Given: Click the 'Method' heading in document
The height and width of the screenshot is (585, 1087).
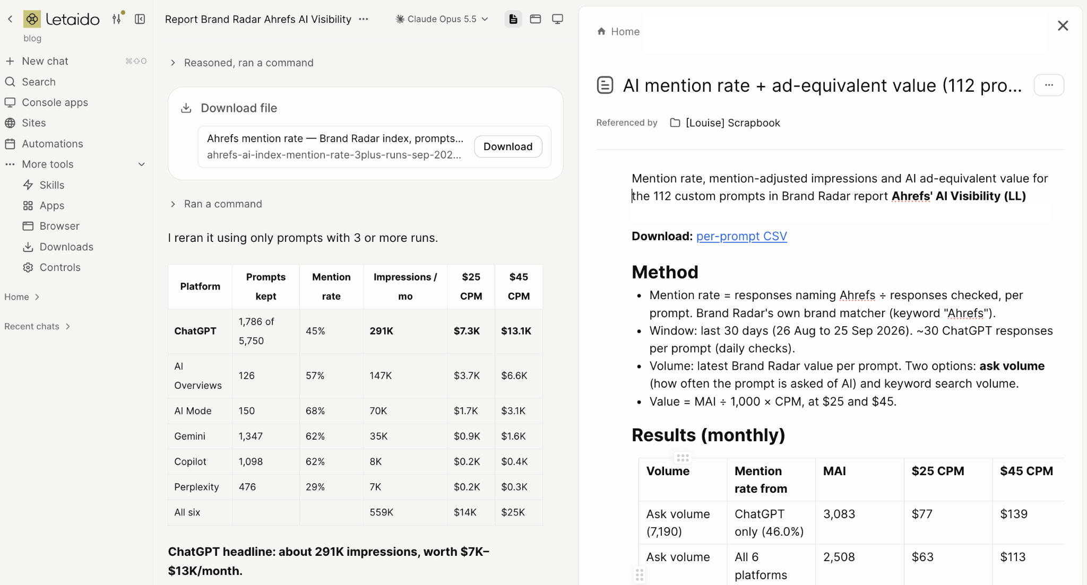Looking at the screenshot, I should [665, 272].
